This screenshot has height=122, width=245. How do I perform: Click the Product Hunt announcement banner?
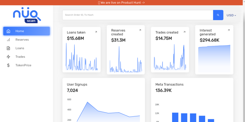tap(121, 3)
